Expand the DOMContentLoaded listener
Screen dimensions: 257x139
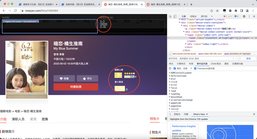pyautogui.click(x=170, y=73)
